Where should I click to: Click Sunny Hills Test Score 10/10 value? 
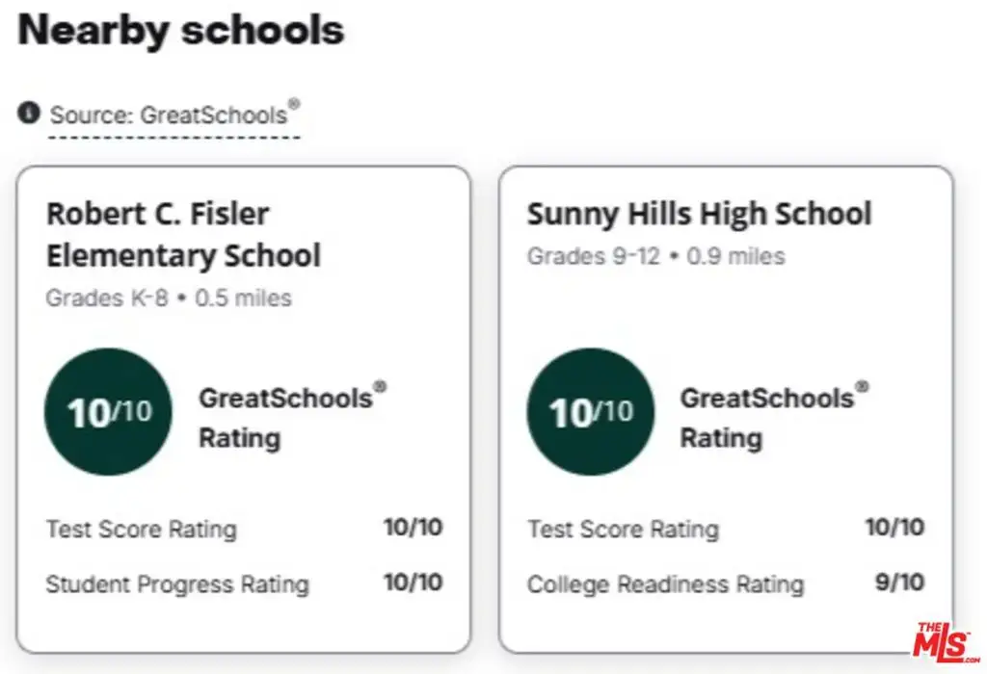[895, 527]
